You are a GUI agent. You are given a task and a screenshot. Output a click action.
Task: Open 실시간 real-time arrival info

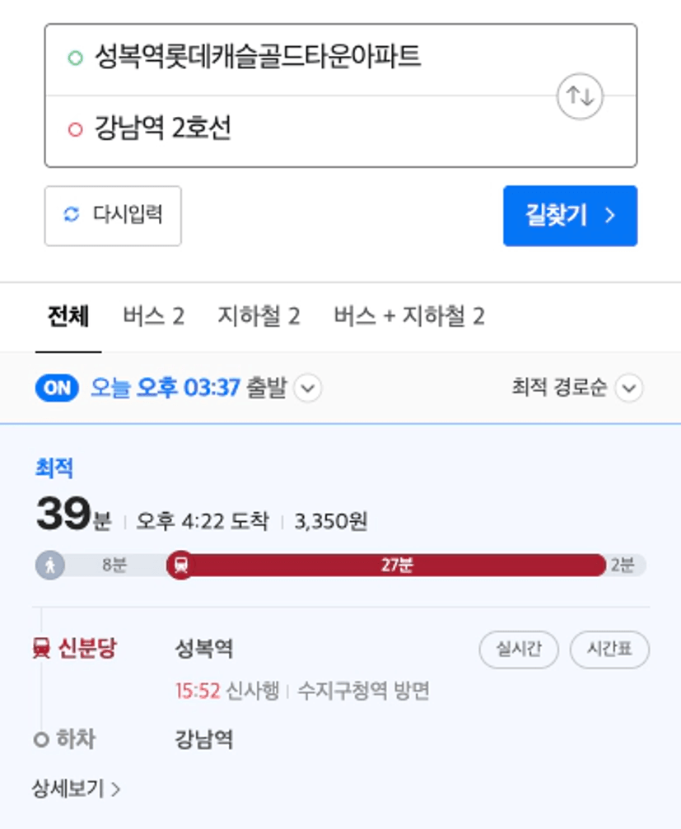pos(519,650)
